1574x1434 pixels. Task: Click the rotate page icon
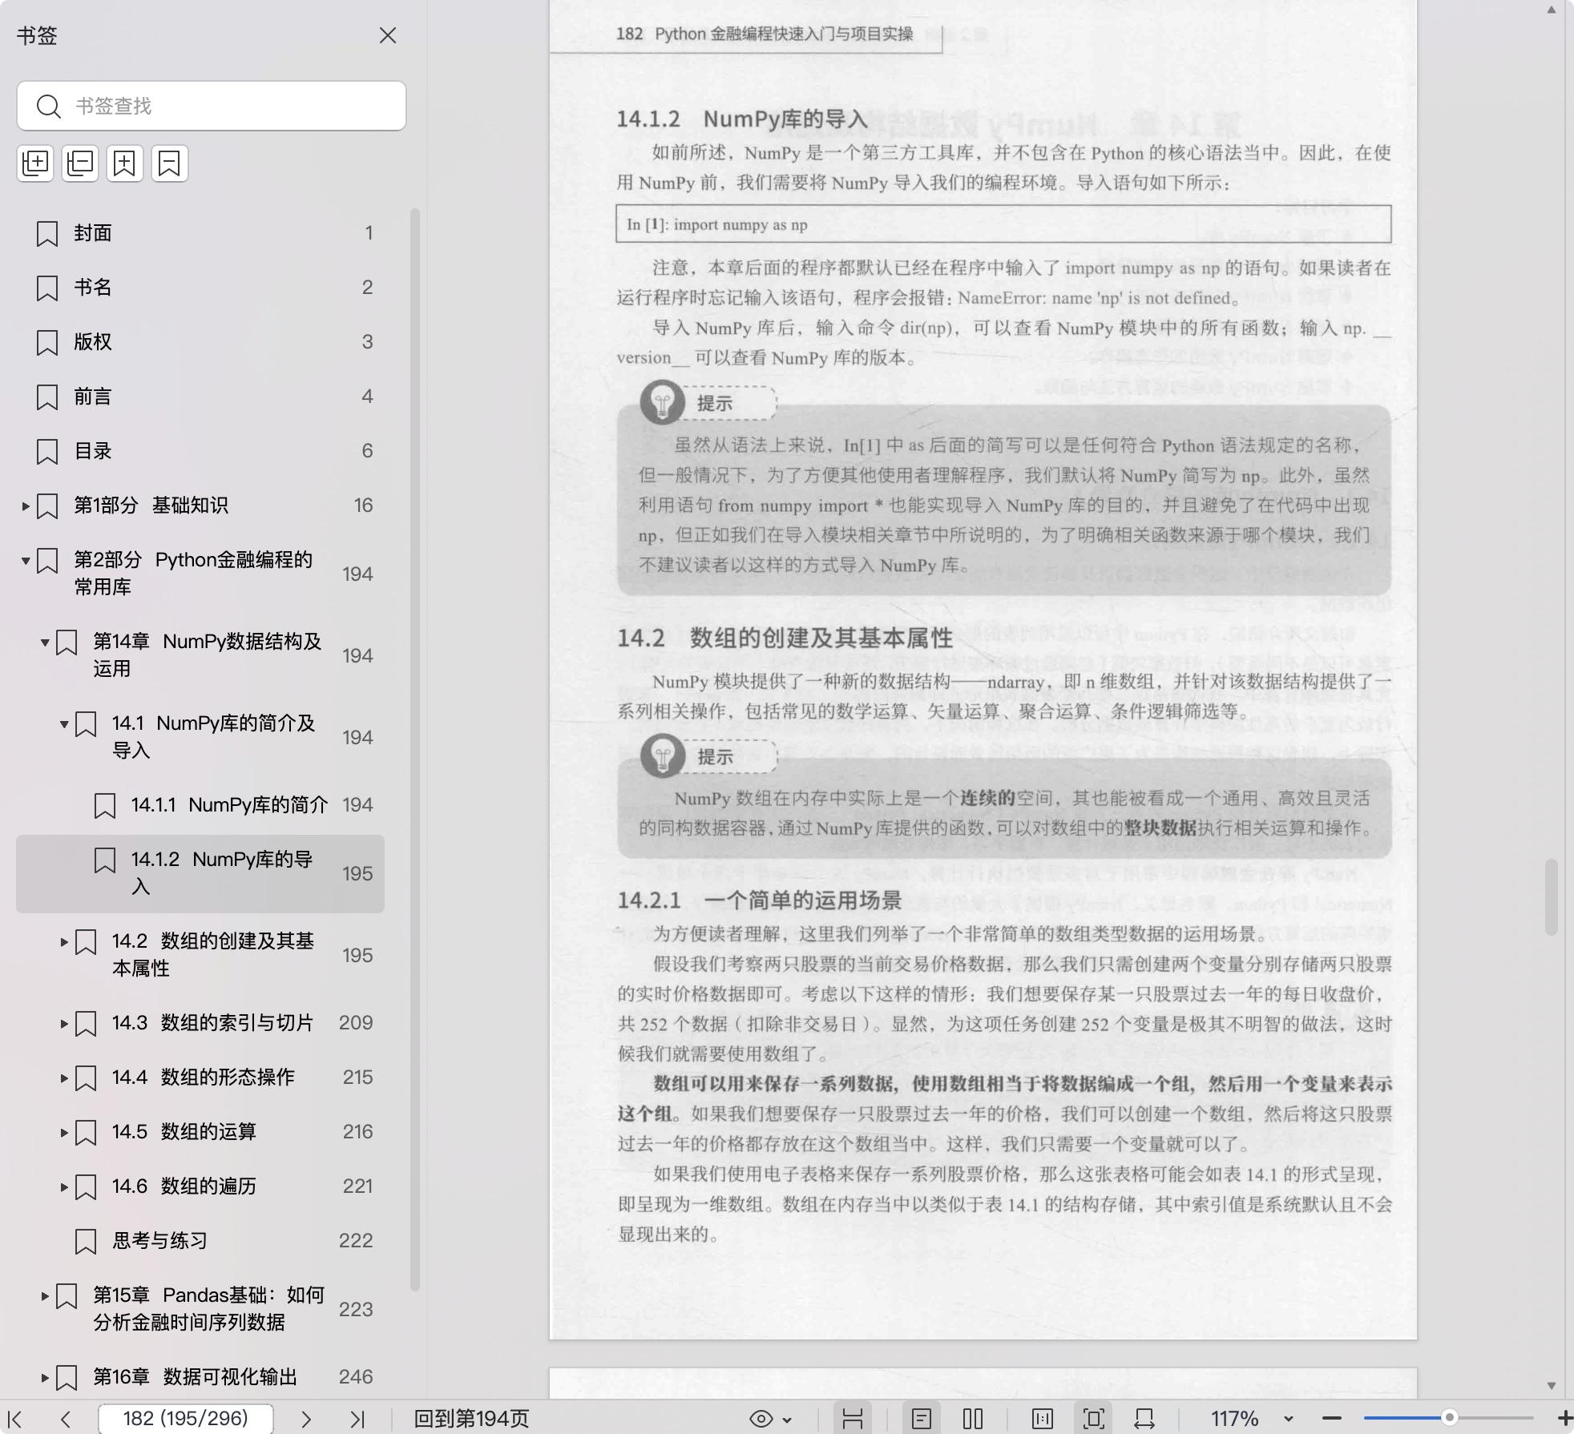[1144, 1419]
